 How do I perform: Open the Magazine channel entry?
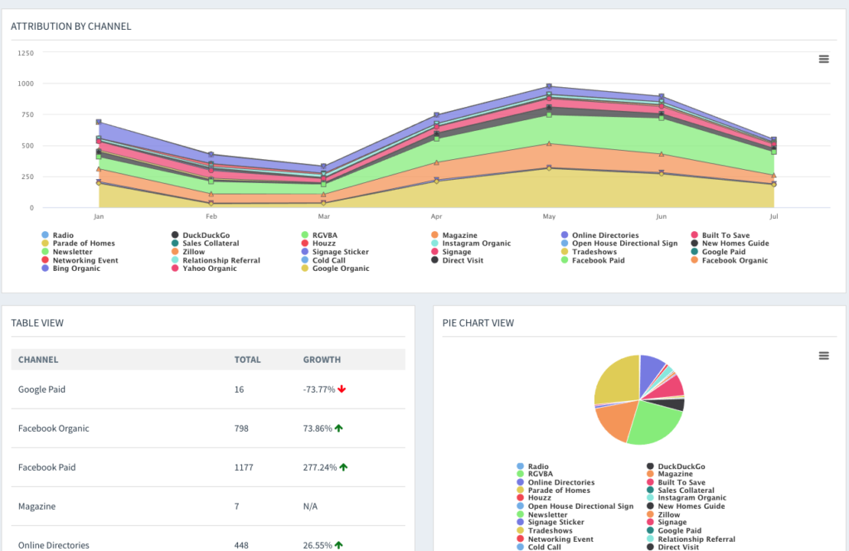click(38, 505)
